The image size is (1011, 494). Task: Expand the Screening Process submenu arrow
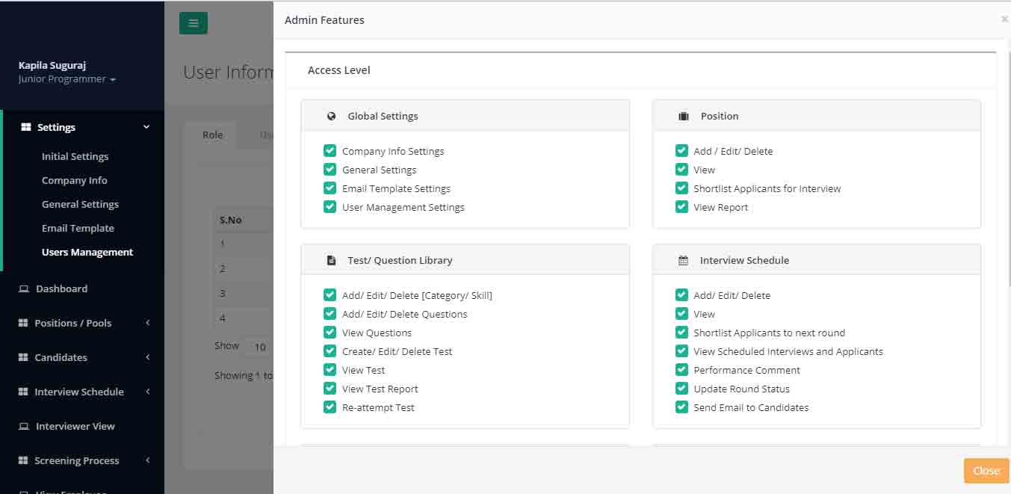point(147,460)
